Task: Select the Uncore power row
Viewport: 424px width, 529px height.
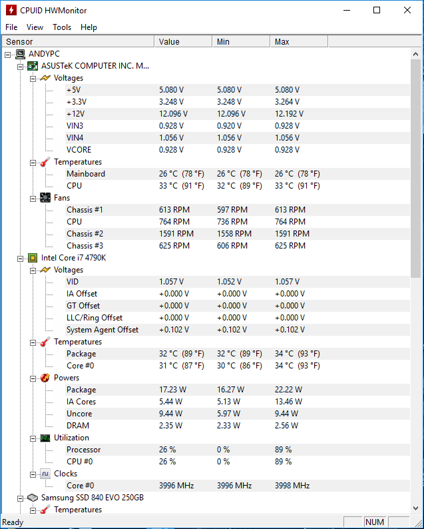Action: (x=238, y=414)
